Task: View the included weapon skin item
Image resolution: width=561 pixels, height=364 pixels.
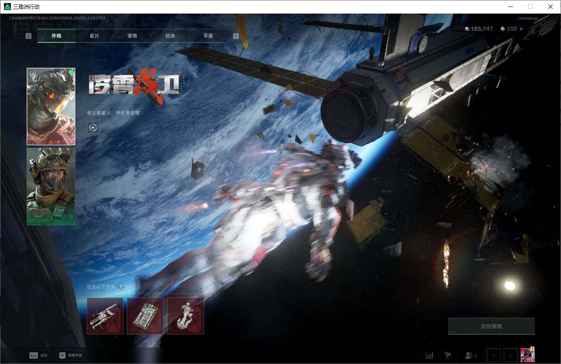Action: point(105,316)
